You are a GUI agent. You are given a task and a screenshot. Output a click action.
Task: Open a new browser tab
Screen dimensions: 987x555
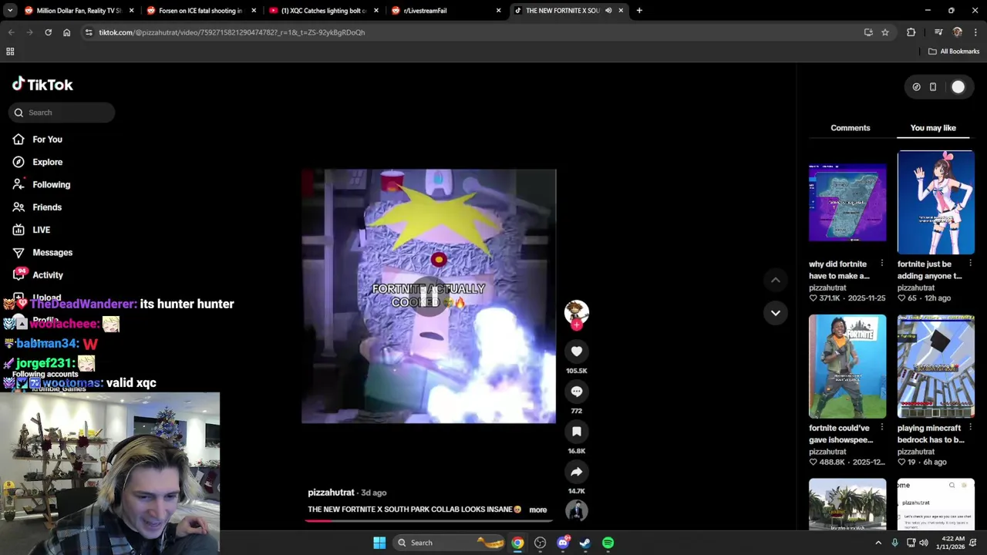tap(639, 11)
